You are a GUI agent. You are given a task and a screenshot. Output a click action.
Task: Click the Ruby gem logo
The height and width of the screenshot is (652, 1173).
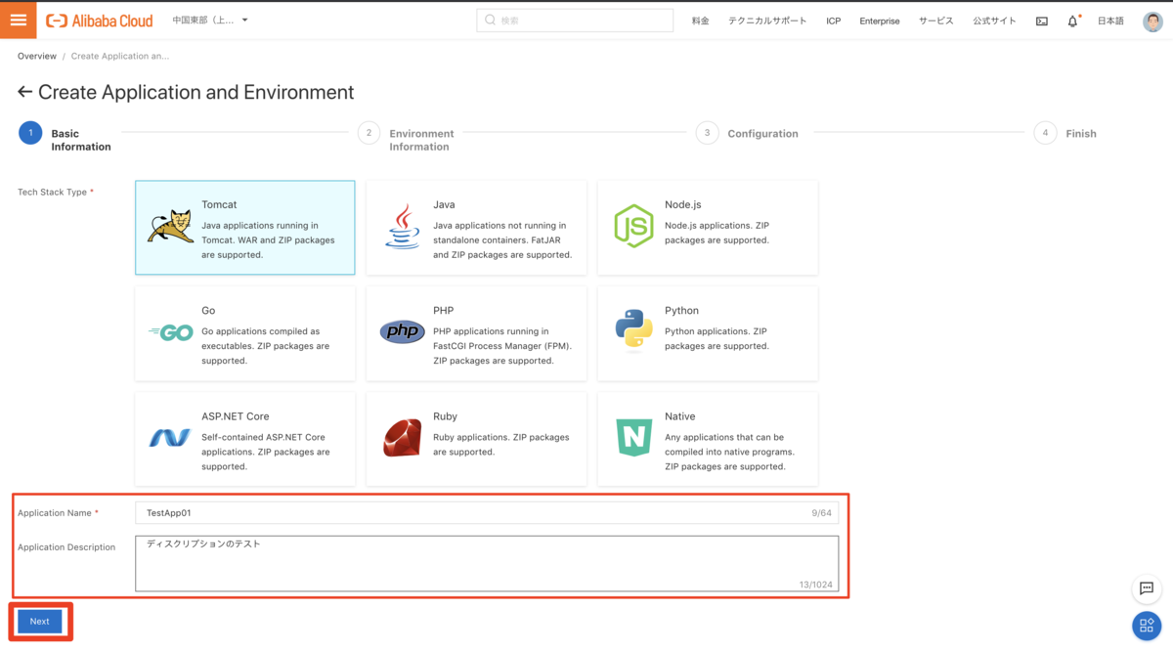[x=402, y=438]
